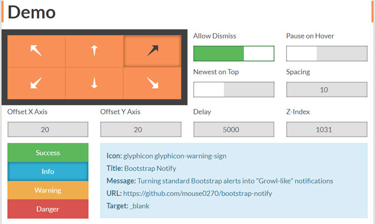The width and height of the screenshot is (375, 224).
Task: Select the top-center up arrow placement
Action: [94, 51]
